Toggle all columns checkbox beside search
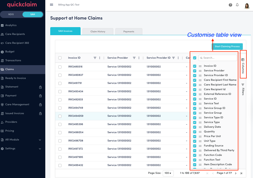 click(x=195, y=58)
